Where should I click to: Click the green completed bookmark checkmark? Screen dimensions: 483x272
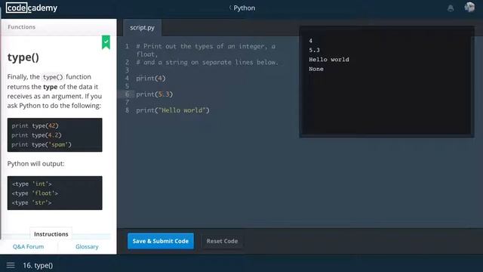(x=106, y=42)
